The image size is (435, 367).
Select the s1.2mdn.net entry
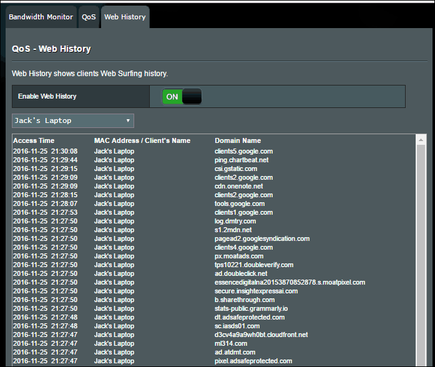(233, 230)
